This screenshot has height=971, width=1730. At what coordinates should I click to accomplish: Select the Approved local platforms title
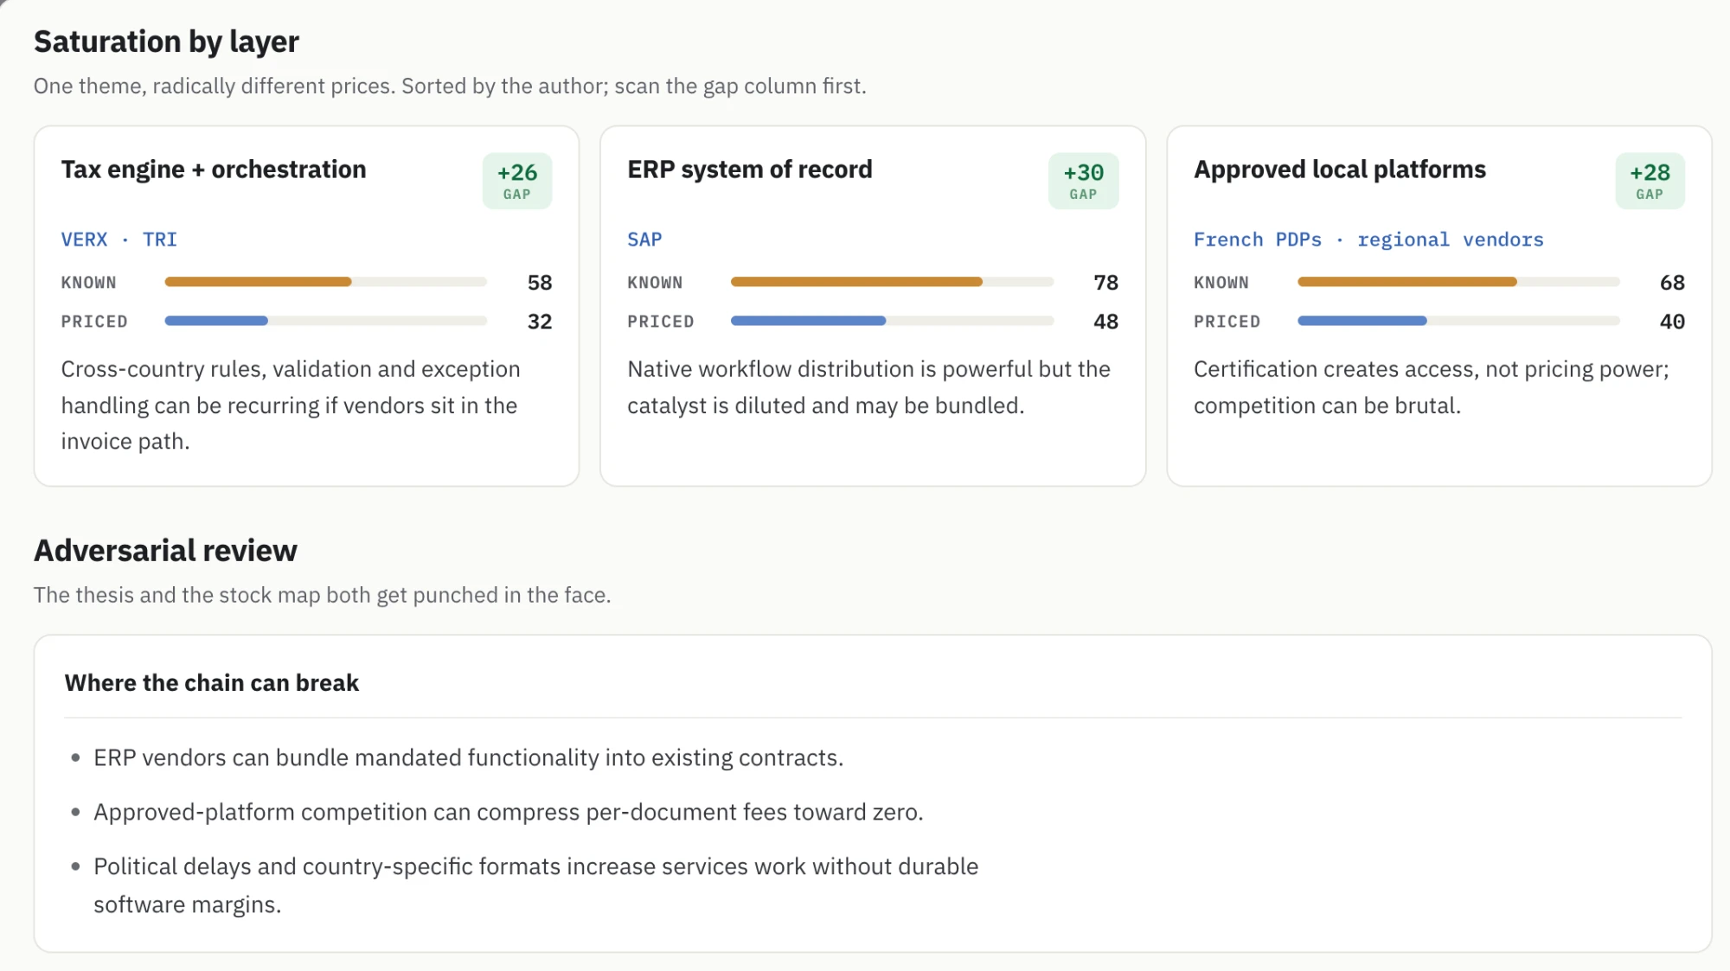pos(1340,169)
